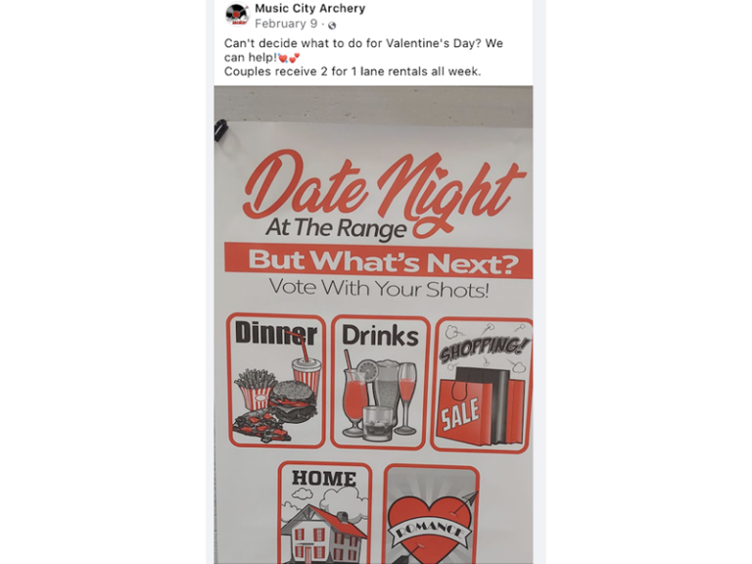Select the Dinner illustration card
752x564 pixels.
[277, 380]
